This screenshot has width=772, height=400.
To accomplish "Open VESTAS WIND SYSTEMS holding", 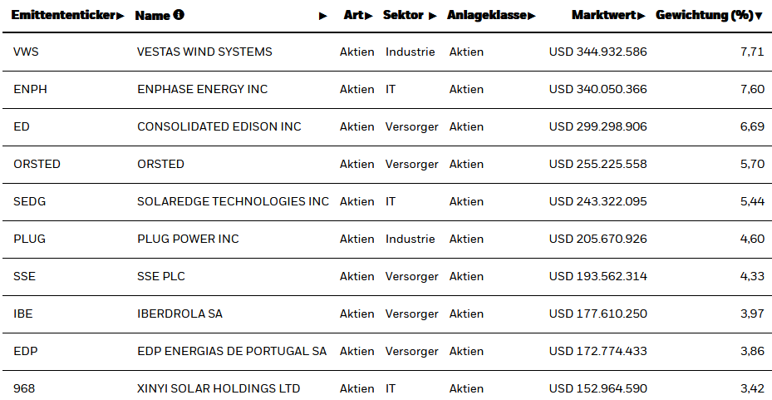I will pos(204,52).
